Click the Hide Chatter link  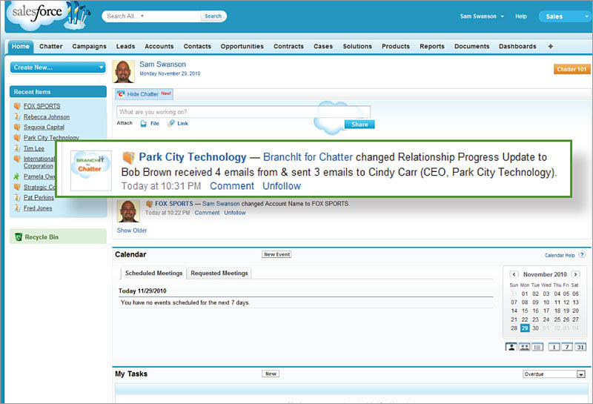click(x=142, y=94)
